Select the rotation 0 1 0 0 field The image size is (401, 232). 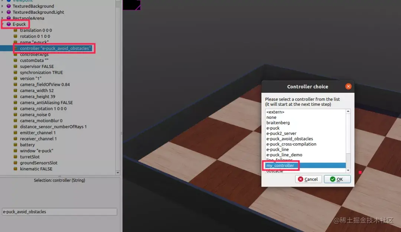(x=35, y=36)
